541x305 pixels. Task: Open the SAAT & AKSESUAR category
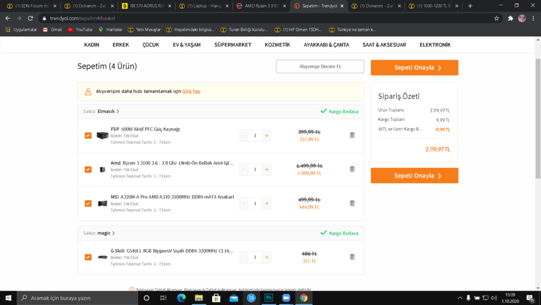point(384,45)
